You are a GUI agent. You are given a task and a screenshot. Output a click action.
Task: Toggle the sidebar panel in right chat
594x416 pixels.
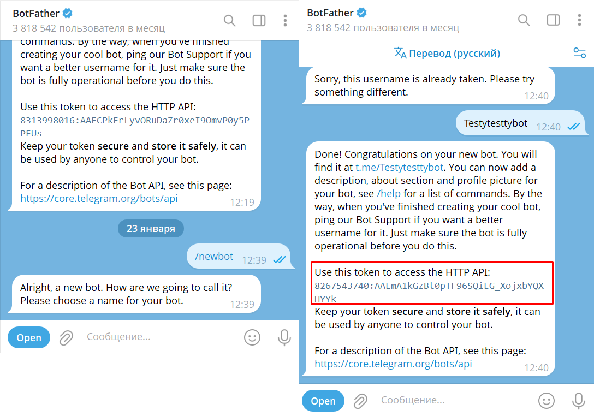(x=553, y=21)
